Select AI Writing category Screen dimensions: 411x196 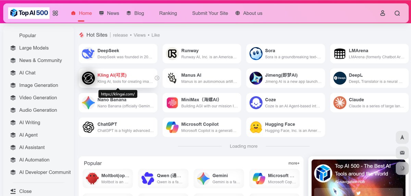click(x=25, y=123)
